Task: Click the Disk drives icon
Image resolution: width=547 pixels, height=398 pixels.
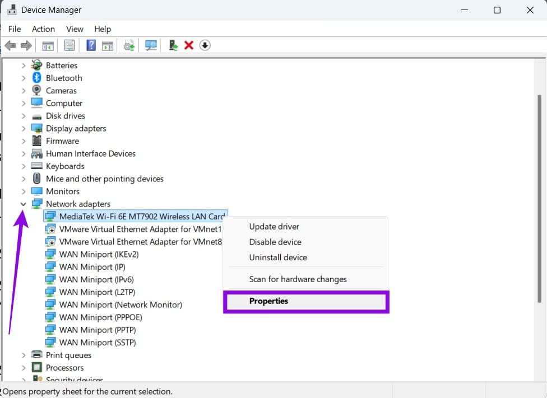Action: tap(36, 116)
